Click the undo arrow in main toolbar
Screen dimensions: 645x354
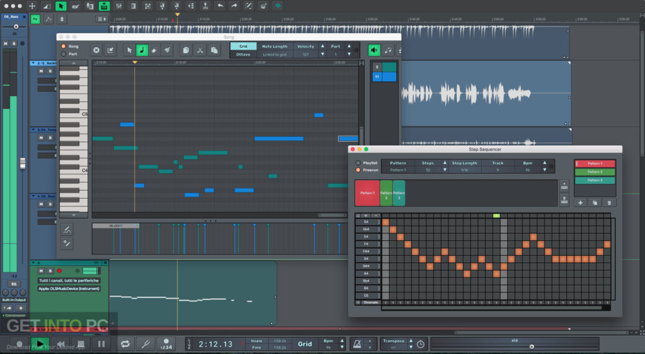click(x=220, y=6)
